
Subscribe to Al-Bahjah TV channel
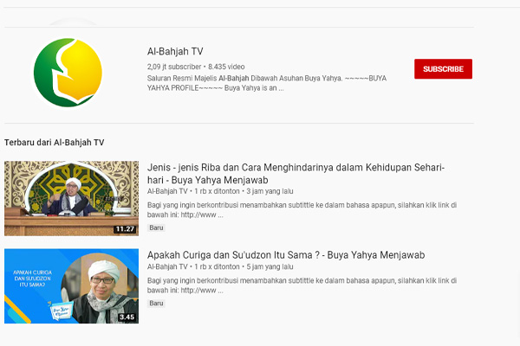tap(443, 69)
